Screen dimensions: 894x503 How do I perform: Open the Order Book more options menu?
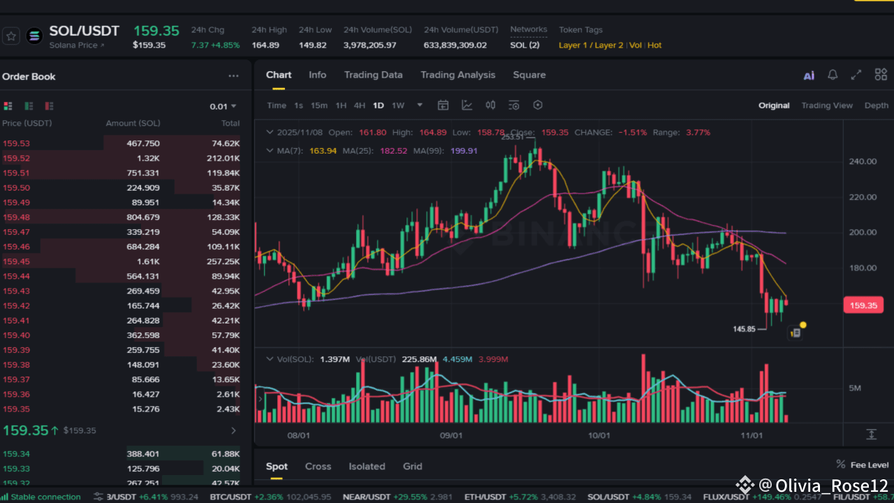tap(233, 76)
